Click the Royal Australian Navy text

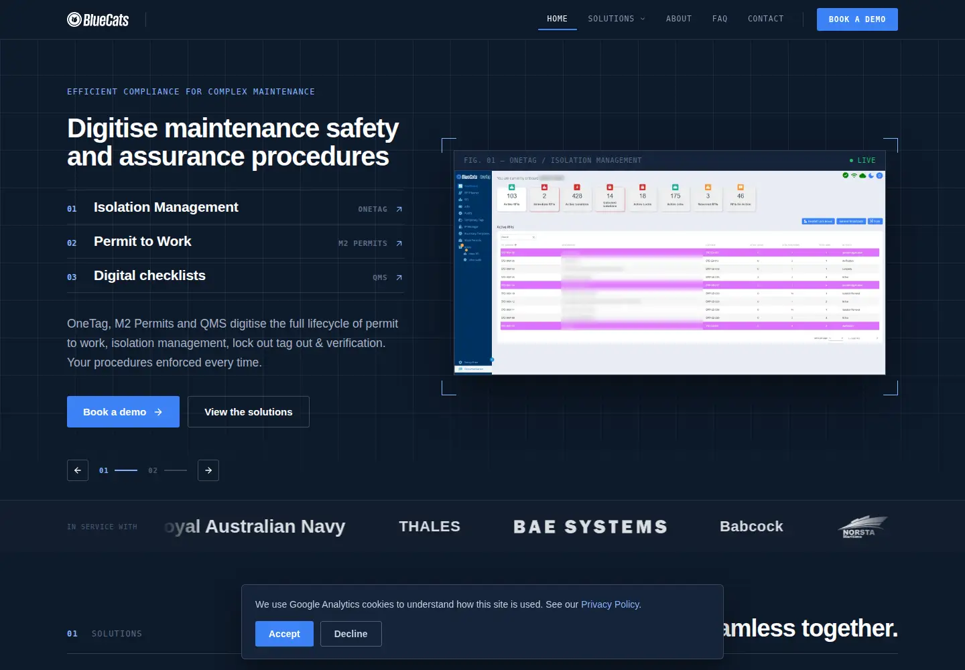click(x=255, y=527)
